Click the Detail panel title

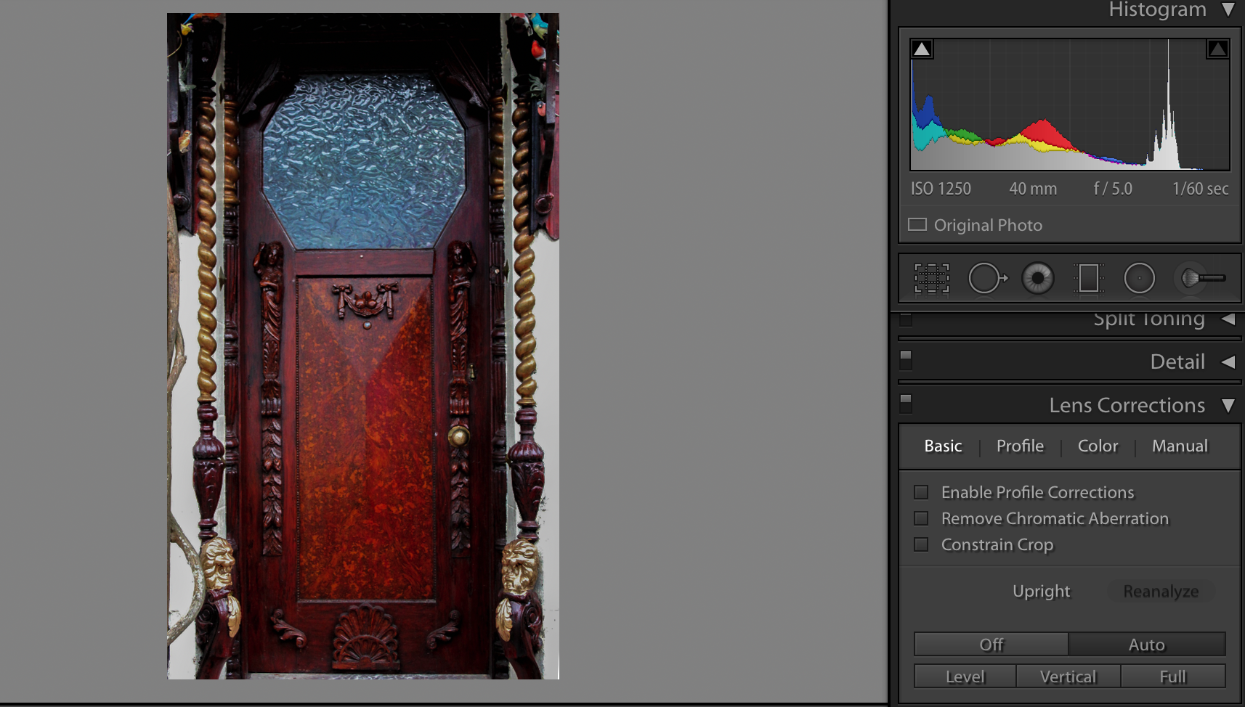pos(1177,361)
